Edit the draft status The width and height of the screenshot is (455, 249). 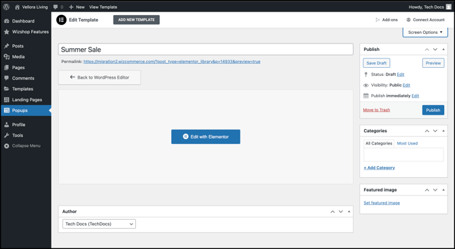(401, 75)
